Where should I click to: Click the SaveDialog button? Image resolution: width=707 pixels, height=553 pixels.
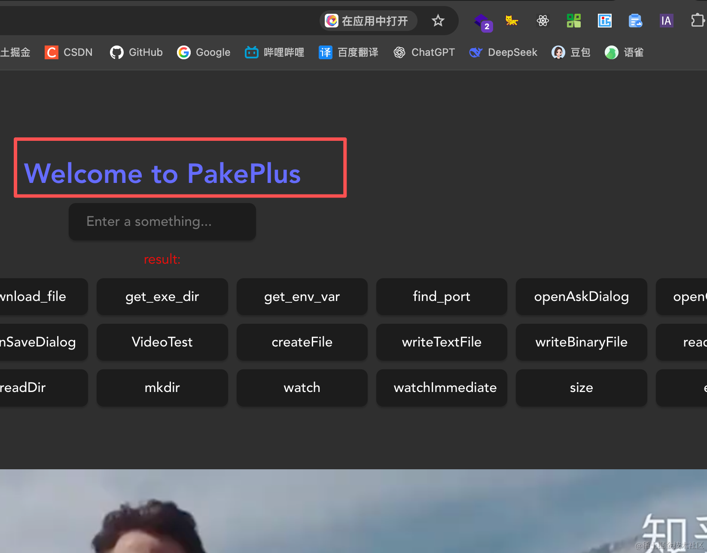[44, 342]
